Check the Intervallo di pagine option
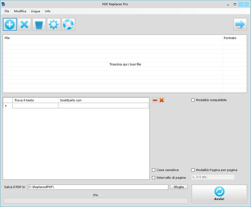The height and width of the screenshot is (207, 251). (154, 178)
